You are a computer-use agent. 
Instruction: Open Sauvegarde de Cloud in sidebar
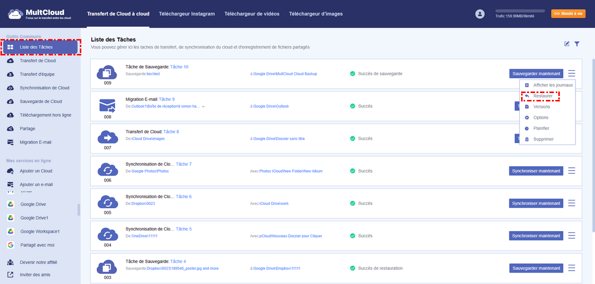(41, 101)
